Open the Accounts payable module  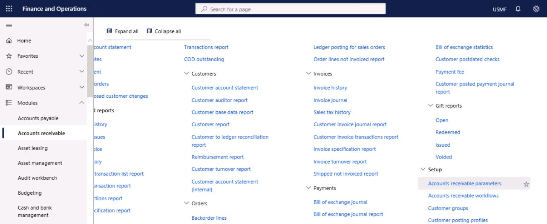point(38,119)
